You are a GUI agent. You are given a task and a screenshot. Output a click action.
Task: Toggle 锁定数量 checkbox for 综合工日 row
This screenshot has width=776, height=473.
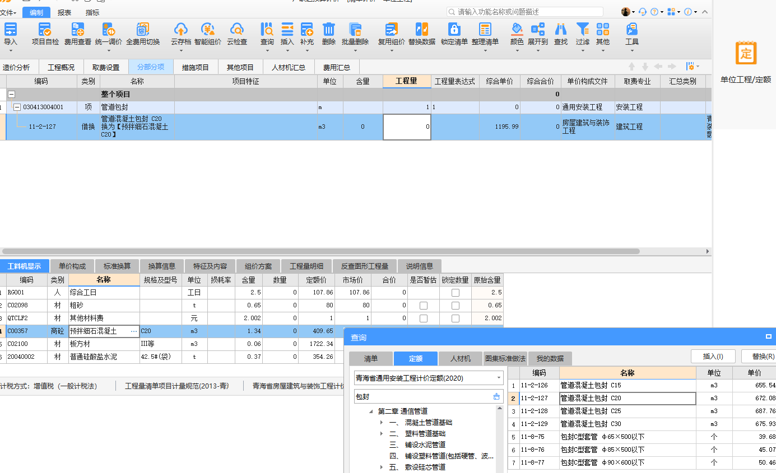point(456,292)
